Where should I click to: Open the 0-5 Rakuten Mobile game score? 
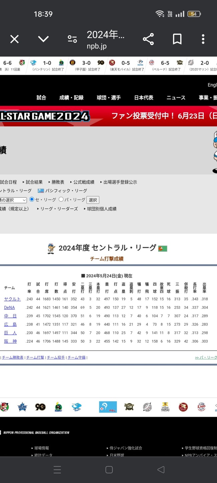[x=126, y=65]
